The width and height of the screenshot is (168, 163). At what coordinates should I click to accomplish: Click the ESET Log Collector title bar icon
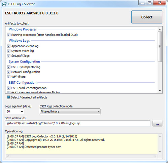(4, 4)
